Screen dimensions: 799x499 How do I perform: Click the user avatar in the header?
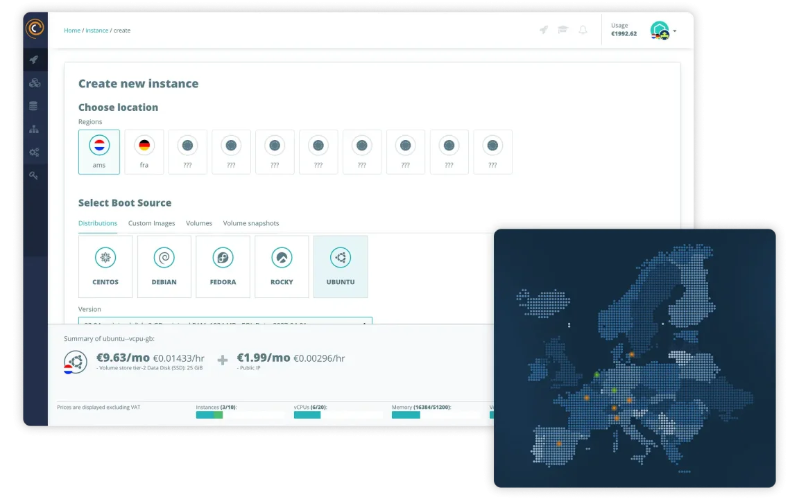tap(660, 30)
